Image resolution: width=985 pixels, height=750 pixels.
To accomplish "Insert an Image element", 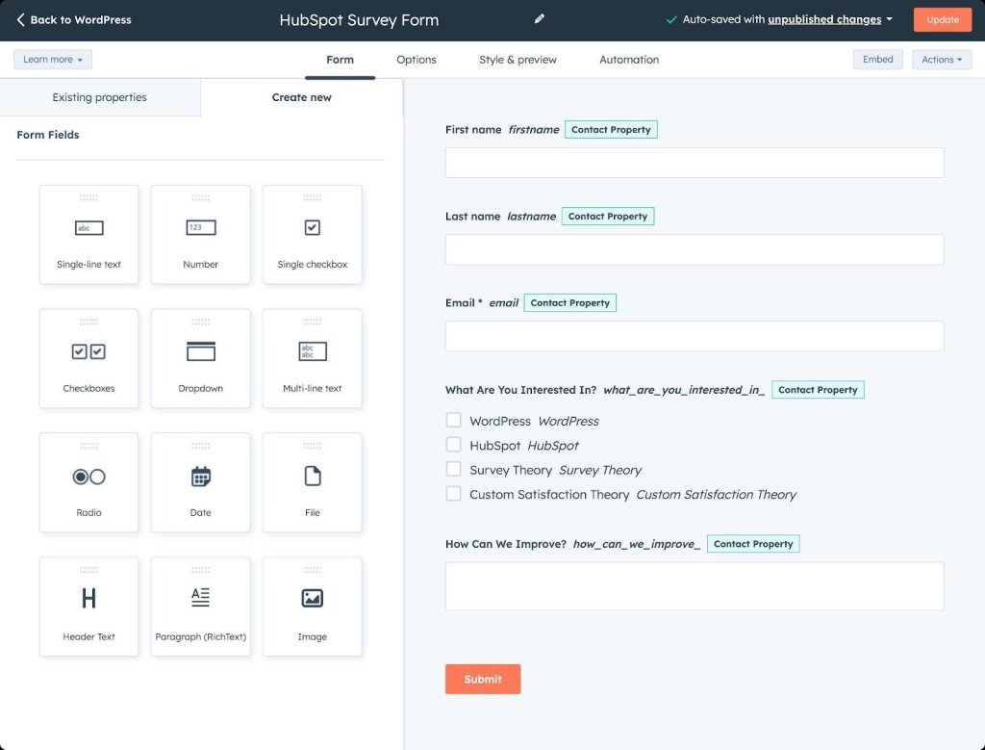I will [312, 607].
